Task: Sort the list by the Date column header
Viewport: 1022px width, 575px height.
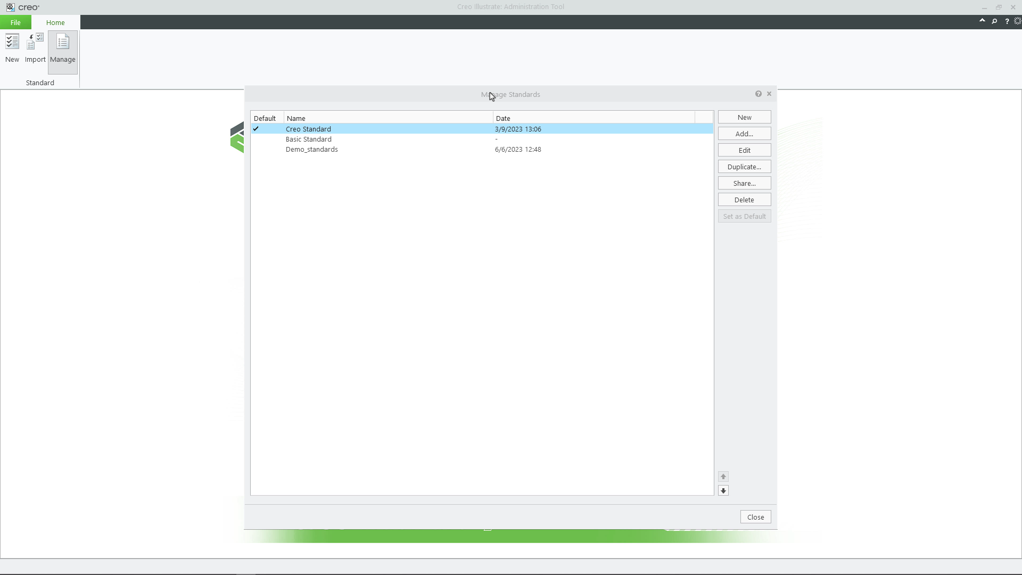Action: point(504,118)
